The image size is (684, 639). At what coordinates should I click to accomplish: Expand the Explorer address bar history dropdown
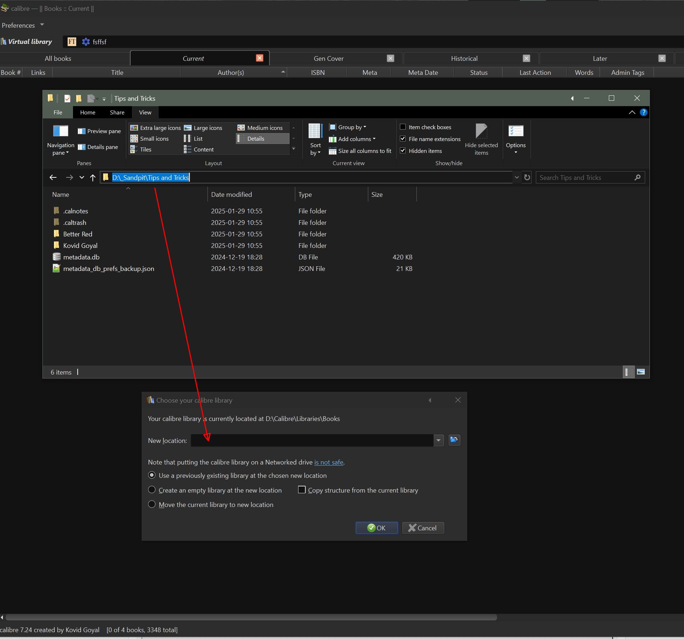tap(517, 177)
